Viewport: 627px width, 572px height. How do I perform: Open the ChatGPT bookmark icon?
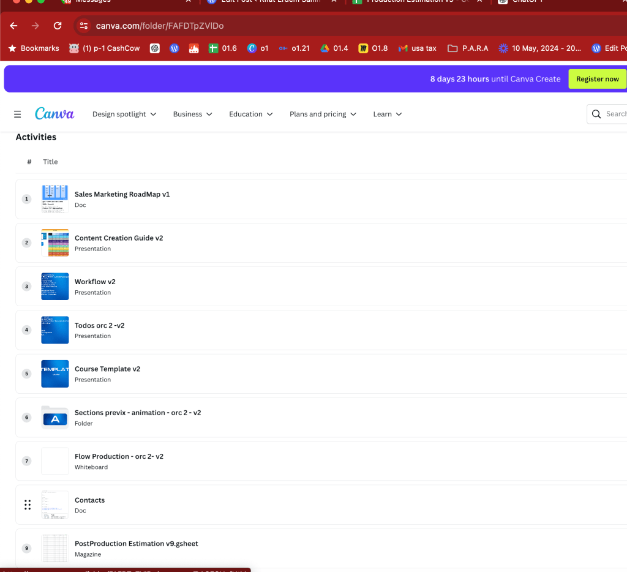155,48
